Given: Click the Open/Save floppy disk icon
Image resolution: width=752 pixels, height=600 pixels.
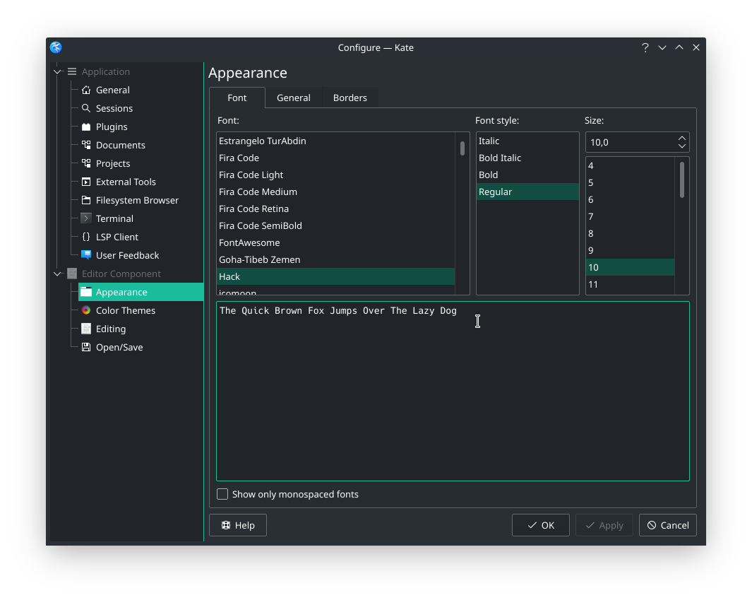Looking at the screenshot, I should pos(86,347).
